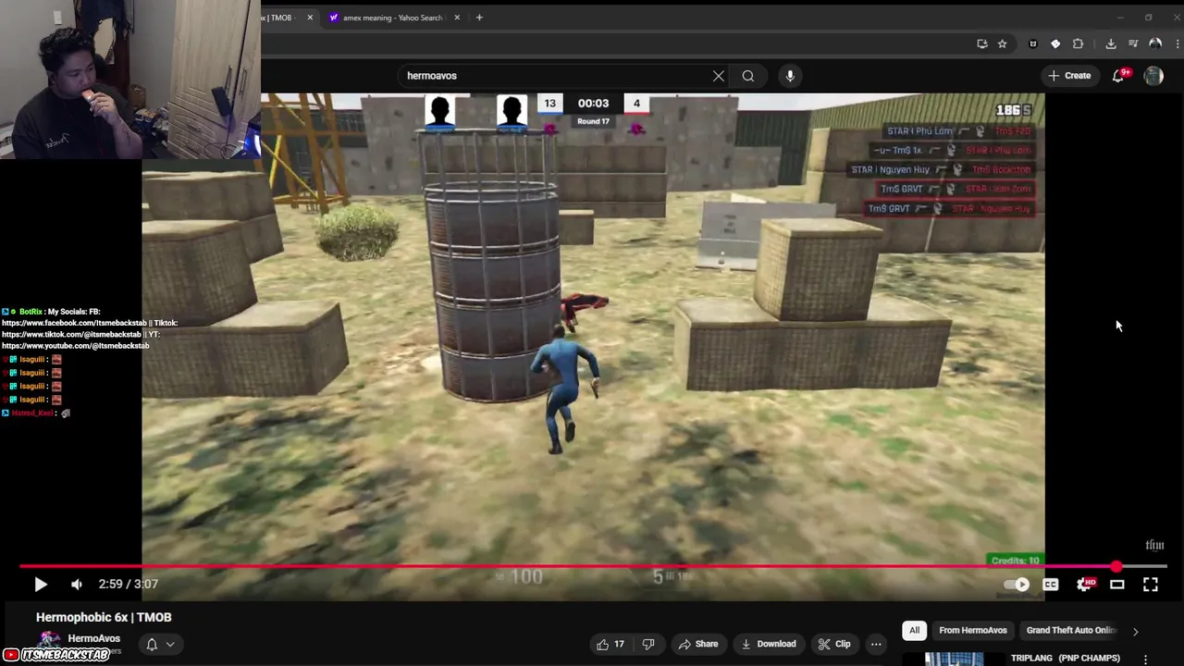Play the video with the play button
The image size is (1184, 666).
(x=40, y=585)
